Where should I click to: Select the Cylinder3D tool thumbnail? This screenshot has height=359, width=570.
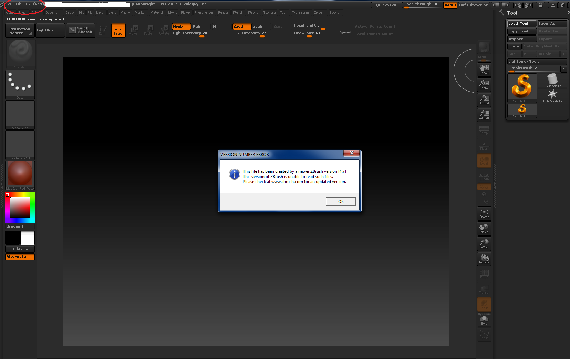(x=552, y=81)
